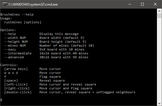The height and width of the screenshot is (106, 162).
Task: Click the vertical scrollbar thumb
Action: (x=159, y=16)
